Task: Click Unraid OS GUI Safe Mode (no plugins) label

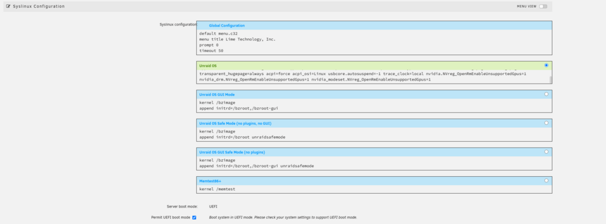Action: coord(232,152)
